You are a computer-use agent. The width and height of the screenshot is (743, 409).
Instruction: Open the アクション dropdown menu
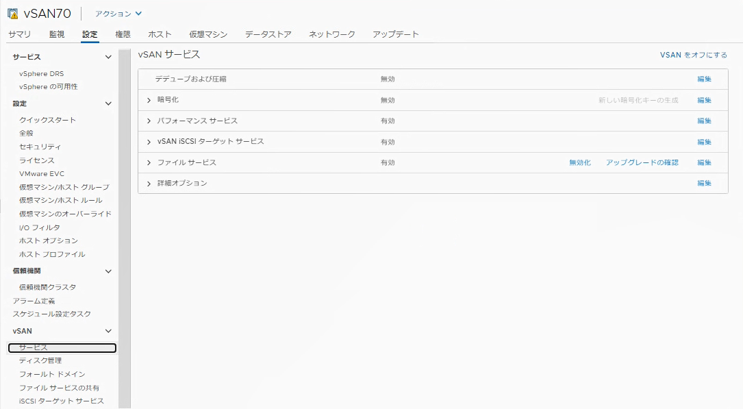118,14
